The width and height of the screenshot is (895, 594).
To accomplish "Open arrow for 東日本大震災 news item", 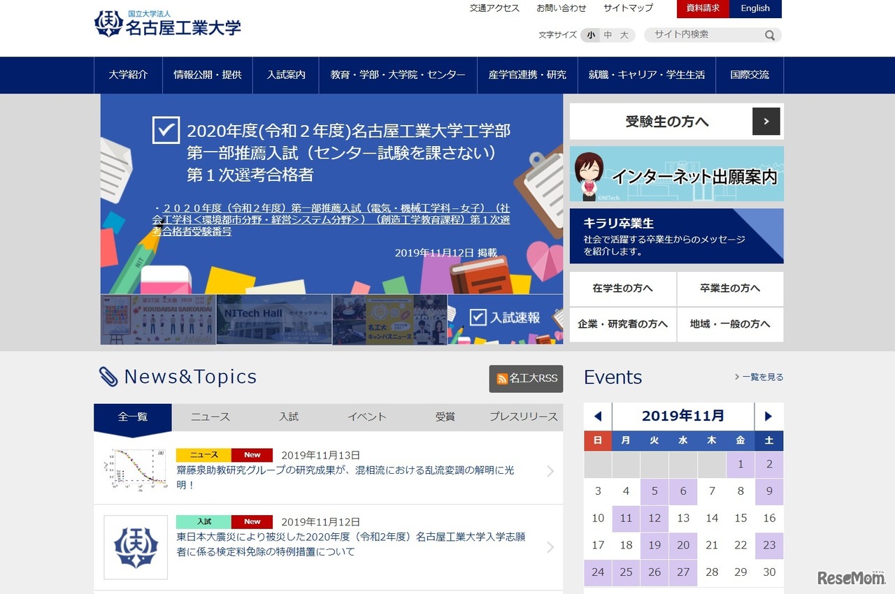I will (x=550, y=546).
